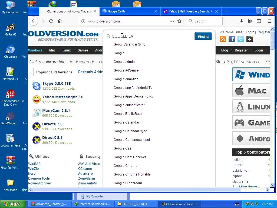Close the Old versions of Windows tab
Viewport: 277px width, 208px height.
[95, 11]
